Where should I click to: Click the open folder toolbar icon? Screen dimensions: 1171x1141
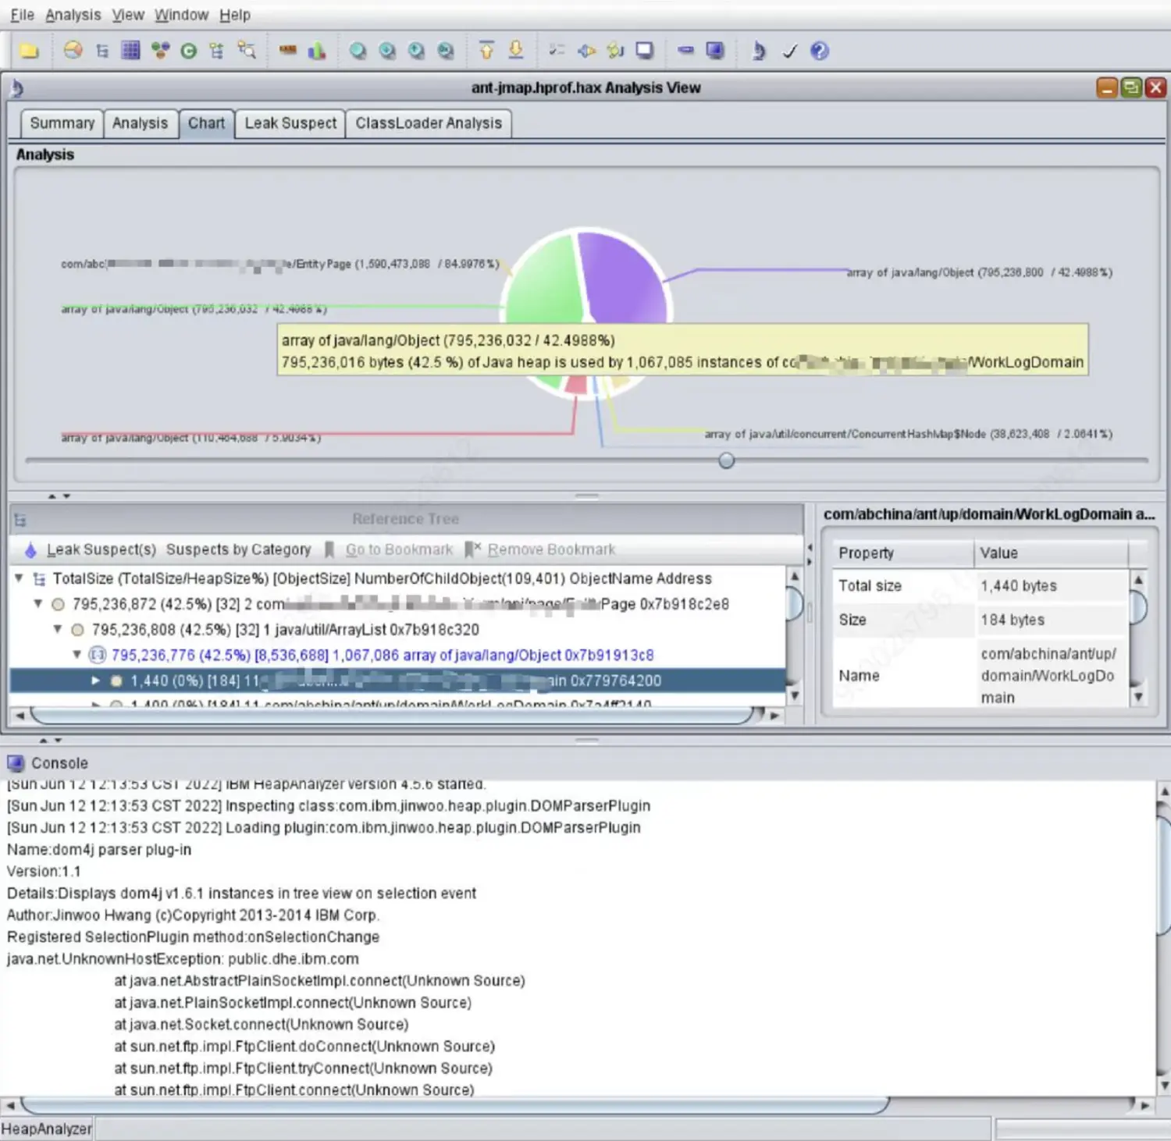30,51
